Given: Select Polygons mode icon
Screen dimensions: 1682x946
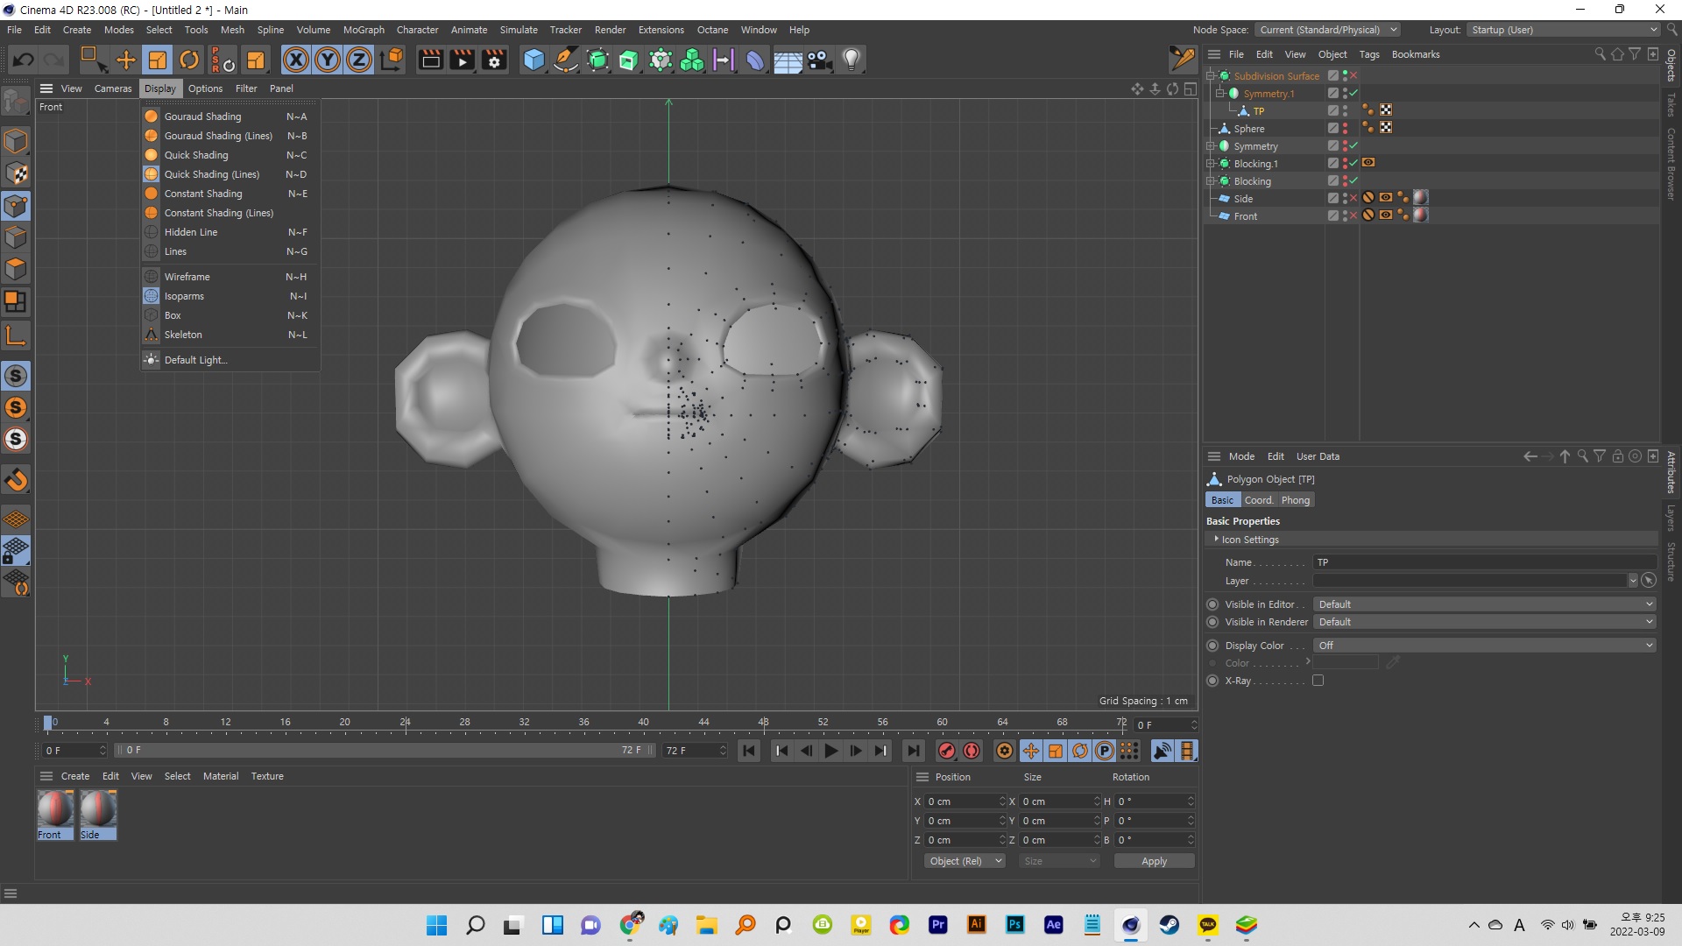Looking at the screenshot, I should point(16,269).
